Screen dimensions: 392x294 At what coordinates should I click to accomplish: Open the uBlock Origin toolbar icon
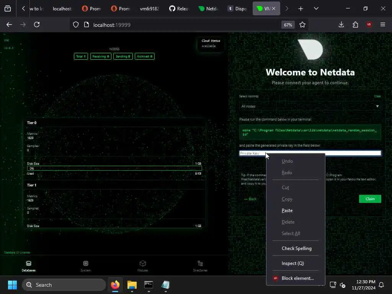tap(369, 24)
